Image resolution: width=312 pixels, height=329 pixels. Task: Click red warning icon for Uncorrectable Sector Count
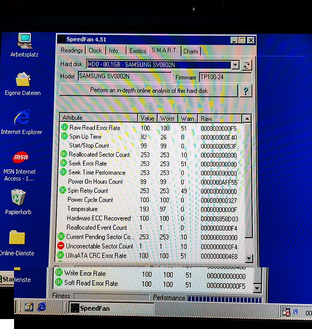(61, 245)
